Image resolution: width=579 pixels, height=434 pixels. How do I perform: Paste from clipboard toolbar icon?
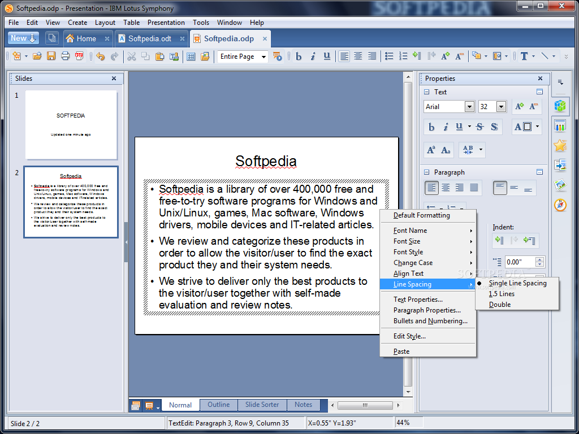tap(159, 57)
